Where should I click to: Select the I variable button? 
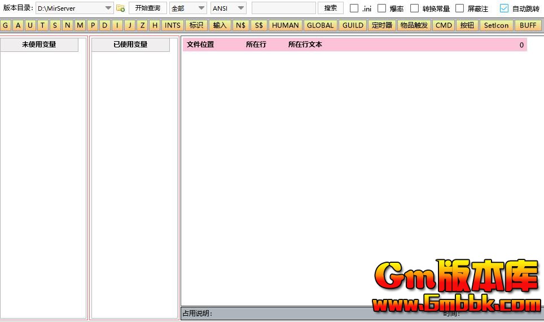click(x=117, y=25)
